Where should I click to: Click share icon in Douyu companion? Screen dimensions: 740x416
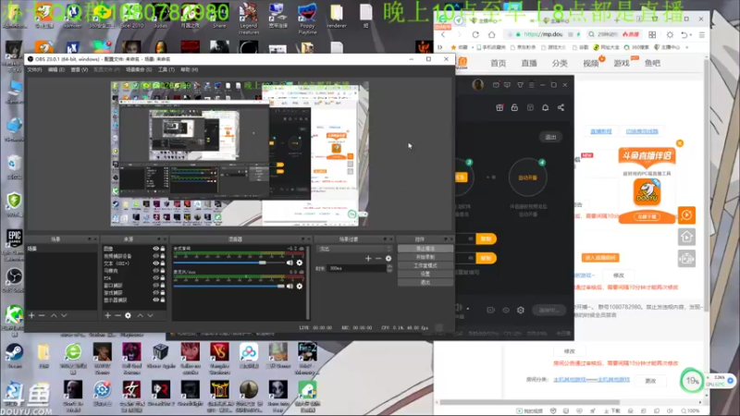pos(561,107)
